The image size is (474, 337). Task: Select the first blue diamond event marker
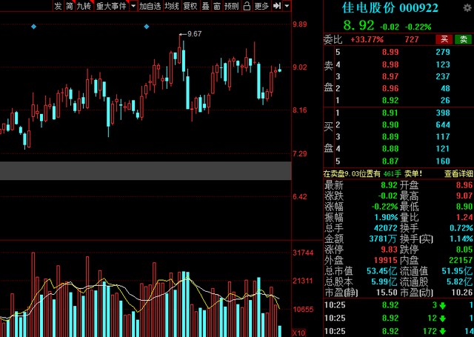(33, 27)
